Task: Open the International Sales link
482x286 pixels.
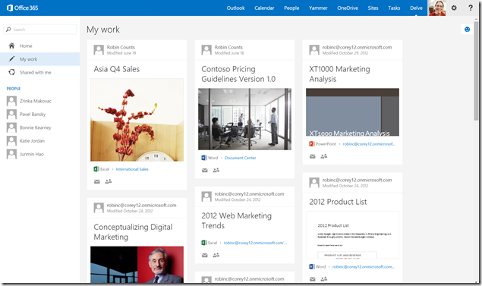Action: coord(132,169)
